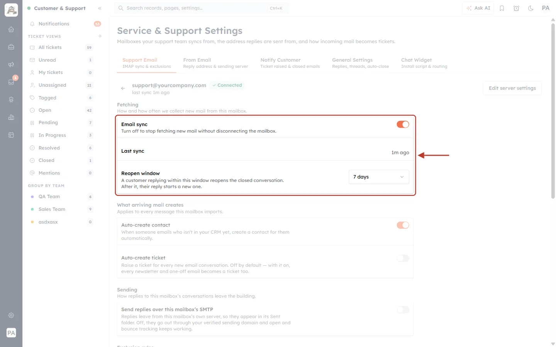Open the Home icon in left rail
556x347 pixels.
click(11, 29)
